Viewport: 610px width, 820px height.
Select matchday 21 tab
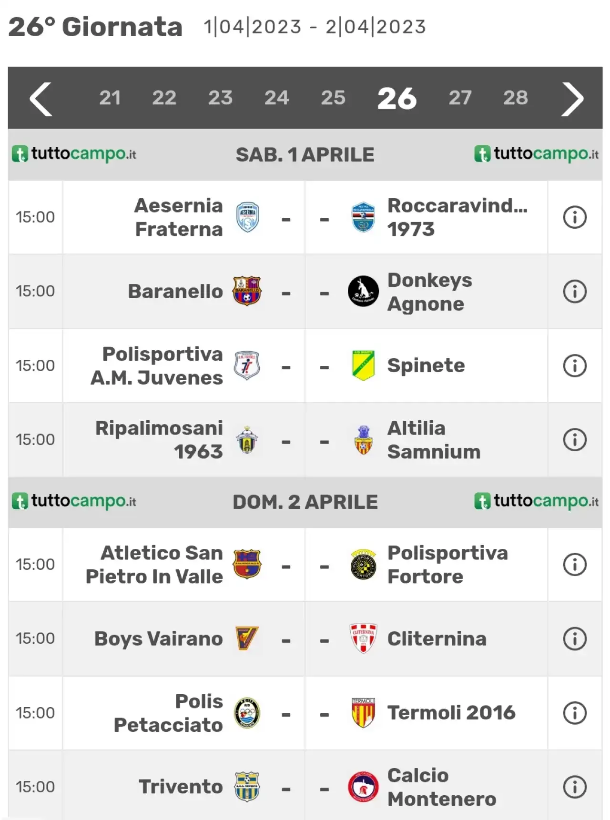pos(110,98)
